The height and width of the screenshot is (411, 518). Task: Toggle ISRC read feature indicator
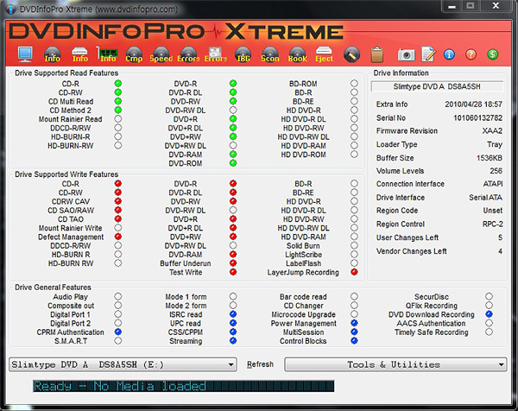pos(233,314)
